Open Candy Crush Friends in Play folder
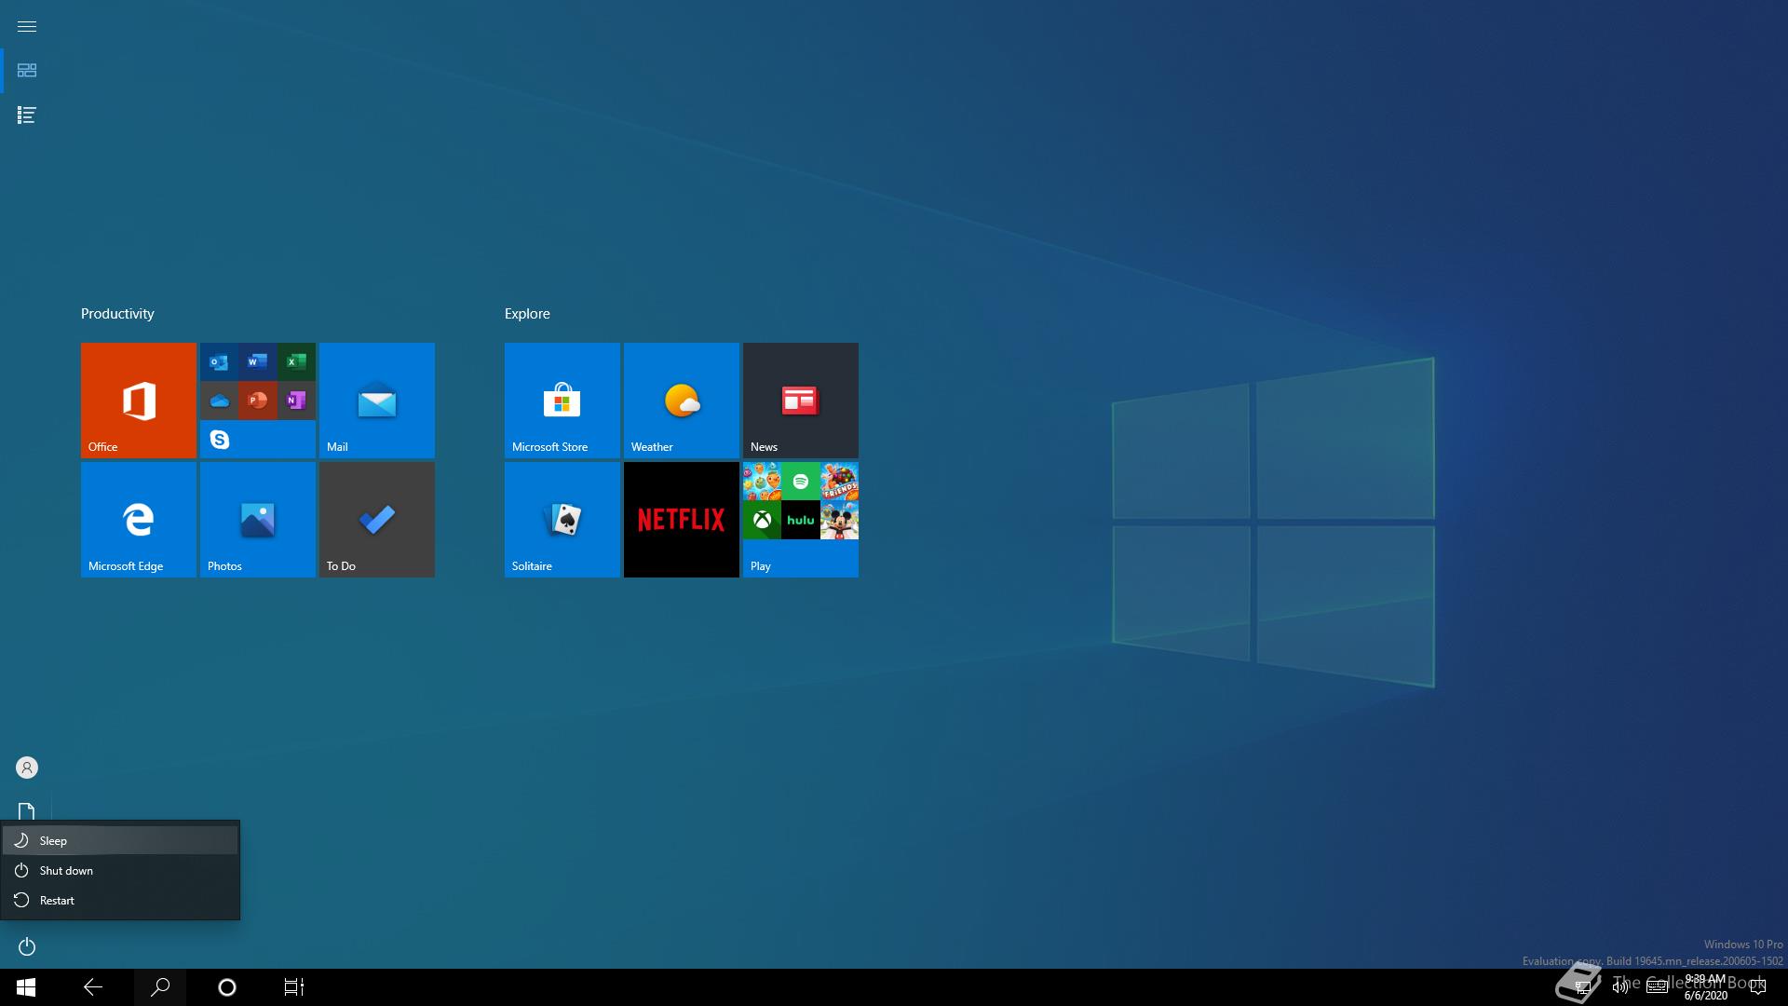The height and width of the screenshot is (1006, 1788). pyautogui.click(x=839, y=482)
